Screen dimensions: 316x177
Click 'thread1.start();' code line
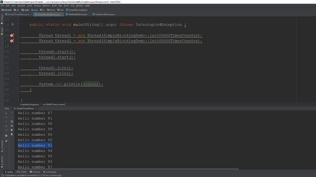coord(57,52)
